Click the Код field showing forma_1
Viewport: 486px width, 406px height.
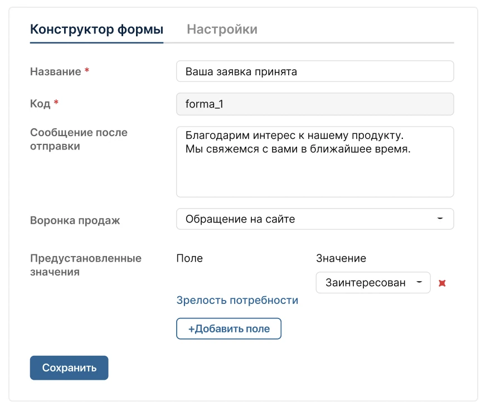tap(315, 104)
